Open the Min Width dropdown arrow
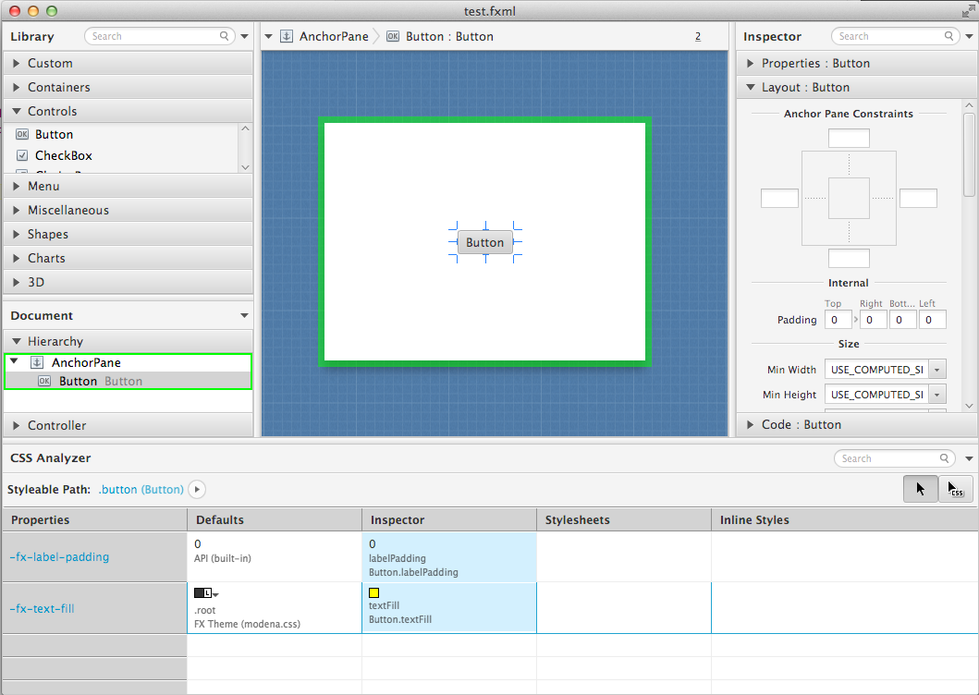This screenshot has height=695, width=979. 937,370
